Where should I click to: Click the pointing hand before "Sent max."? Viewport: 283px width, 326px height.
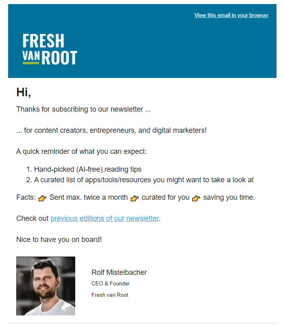[x=42, y=198]
